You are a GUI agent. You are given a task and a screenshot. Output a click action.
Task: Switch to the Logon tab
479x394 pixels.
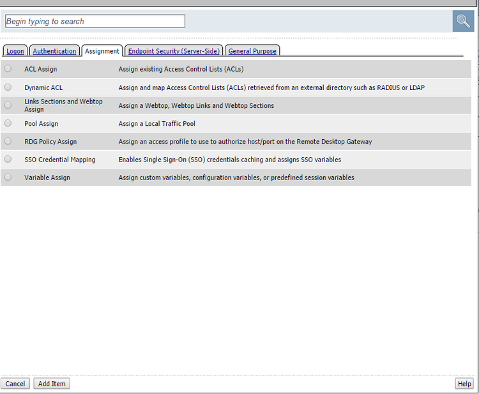pyautogui.click(x=15, y=51)
